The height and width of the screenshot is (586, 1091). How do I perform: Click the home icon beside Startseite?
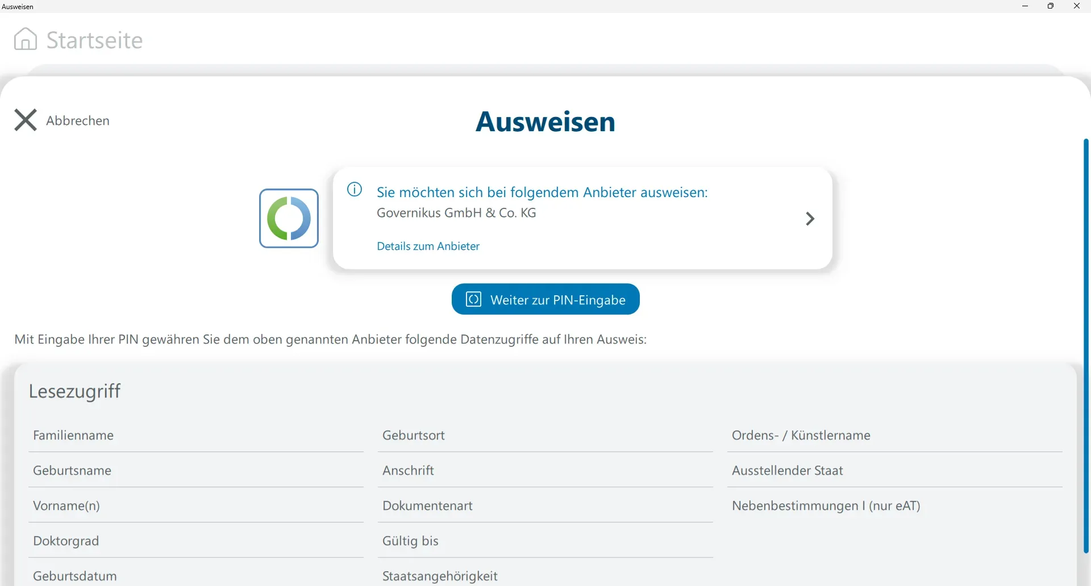(26, 39)
